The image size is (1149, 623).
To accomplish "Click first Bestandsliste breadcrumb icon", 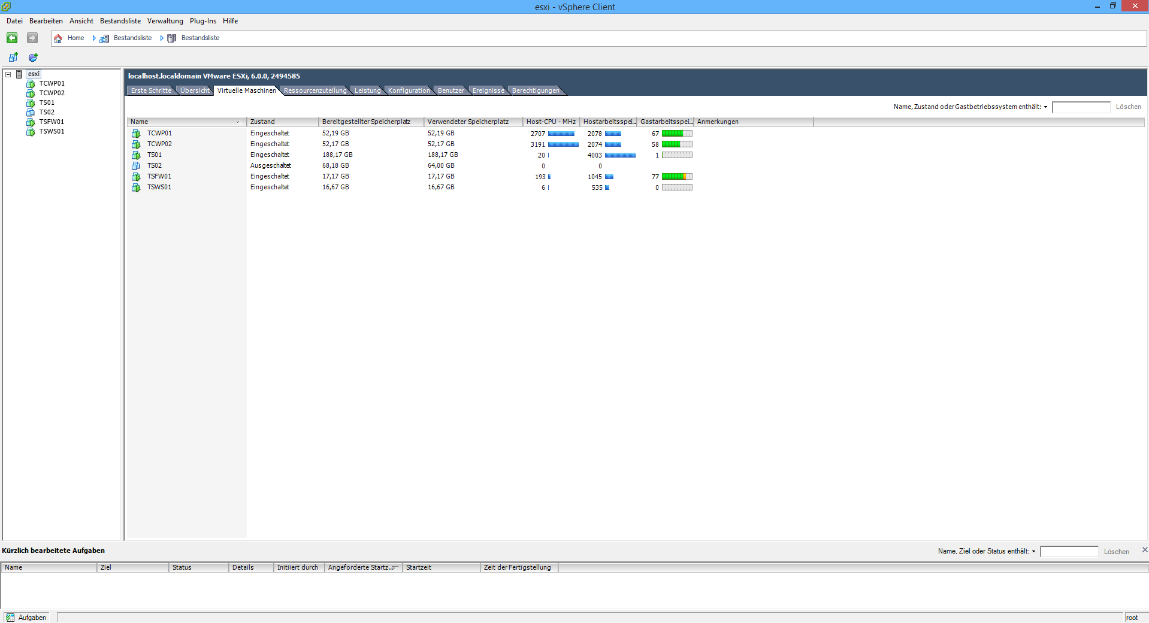I will tap(104, 38).
